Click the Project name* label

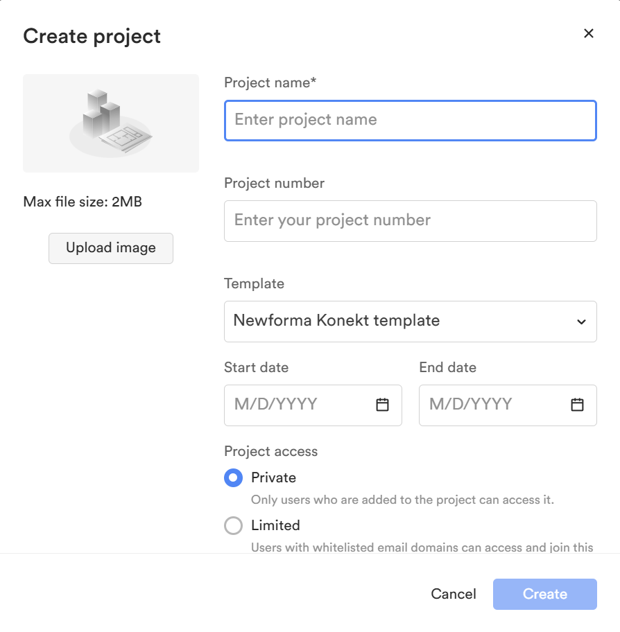270,82
